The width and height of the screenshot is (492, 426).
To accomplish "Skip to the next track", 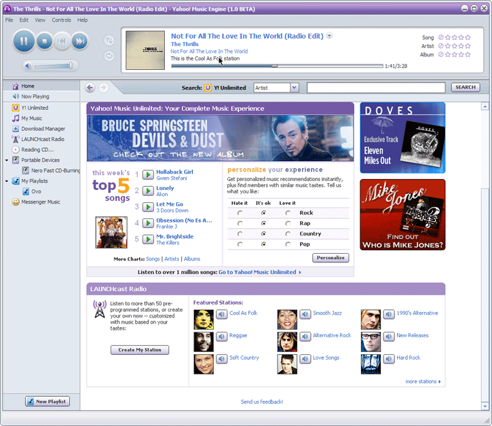I will point(79,41).
